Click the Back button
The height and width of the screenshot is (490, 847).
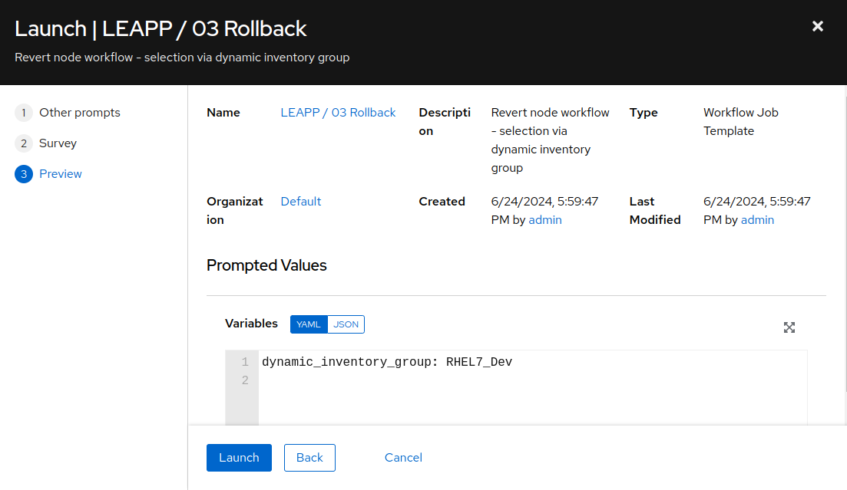tap(309, 458)
